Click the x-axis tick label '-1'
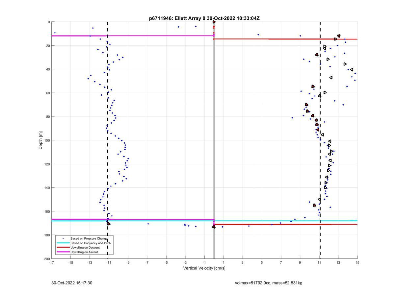Image resolution: width=395 pixels, height=291 pixels. point(204,263)
